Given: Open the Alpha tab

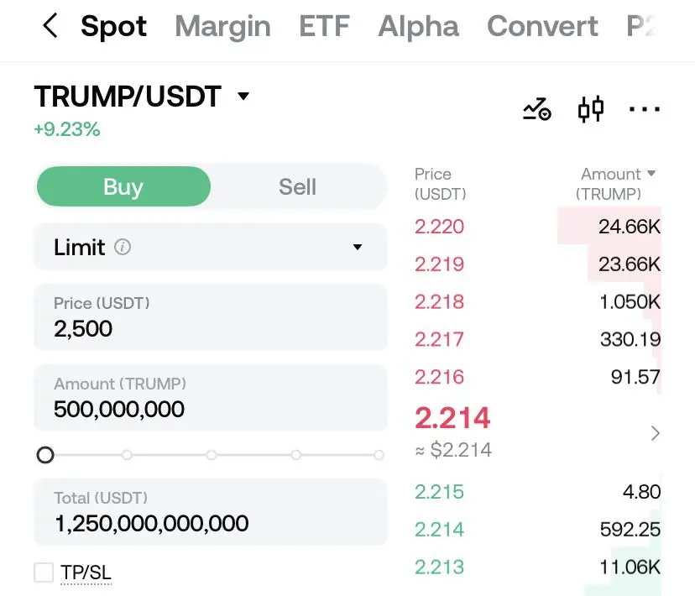Looking at the screenshot, I should point(418,26).
